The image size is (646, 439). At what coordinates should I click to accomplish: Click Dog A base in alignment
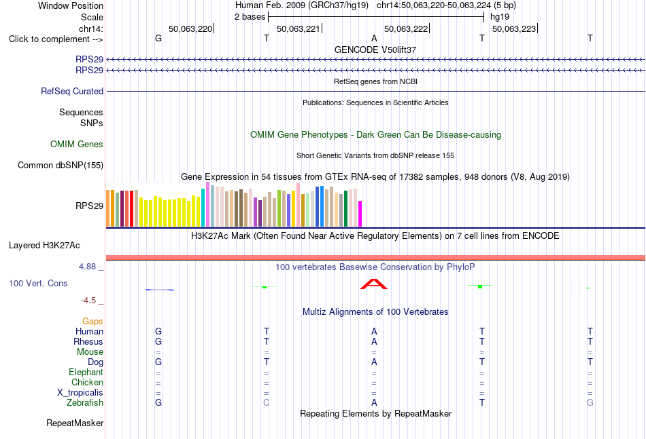(374, 362)
